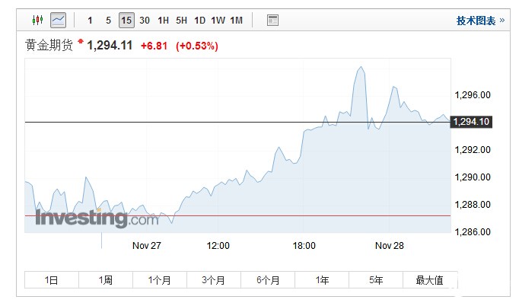
Task: Select the 1D interval
Action: click(x=199, y=21)
